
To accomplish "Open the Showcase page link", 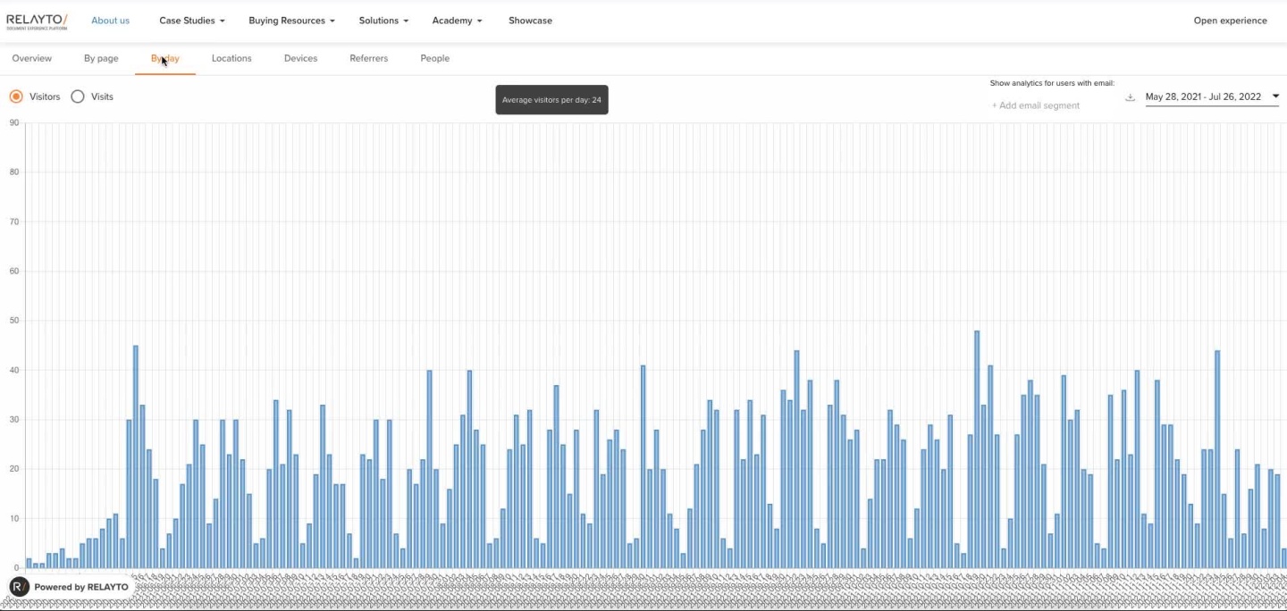I will 530,21.
